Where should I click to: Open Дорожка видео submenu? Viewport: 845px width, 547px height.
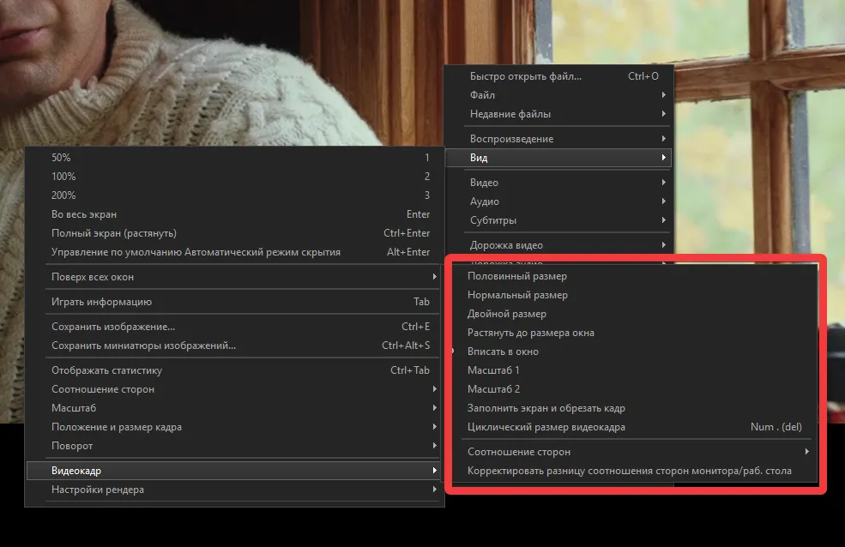click(558, 244)
